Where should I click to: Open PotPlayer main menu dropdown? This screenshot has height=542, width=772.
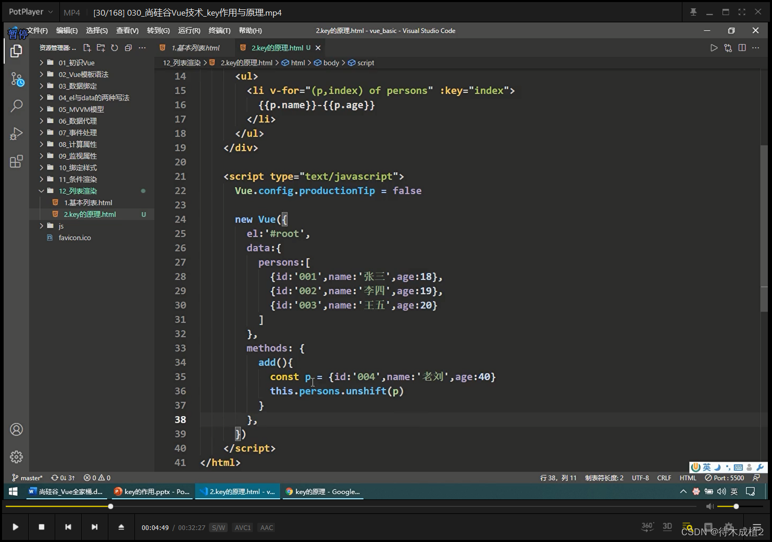coord(31,11)
